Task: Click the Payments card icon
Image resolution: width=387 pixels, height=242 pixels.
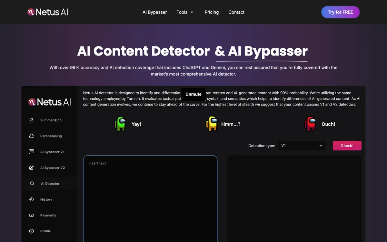Action: (x=32, y=215)
